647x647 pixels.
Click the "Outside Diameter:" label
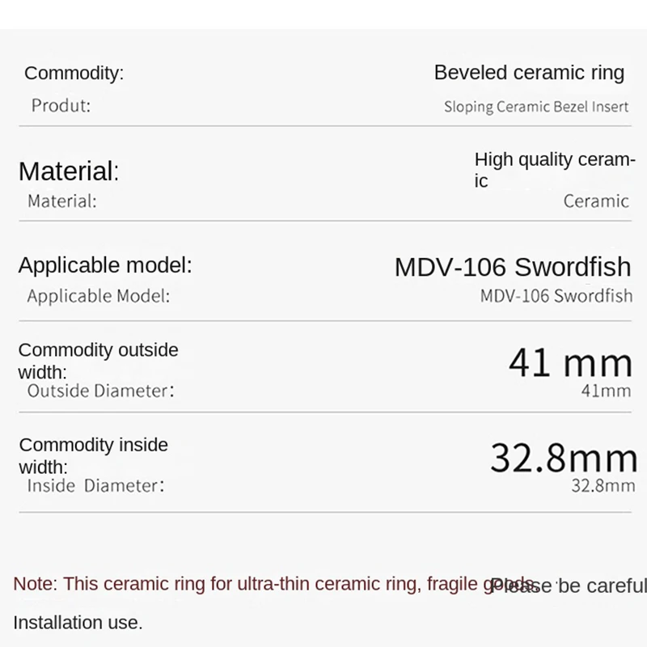[100, 391]
